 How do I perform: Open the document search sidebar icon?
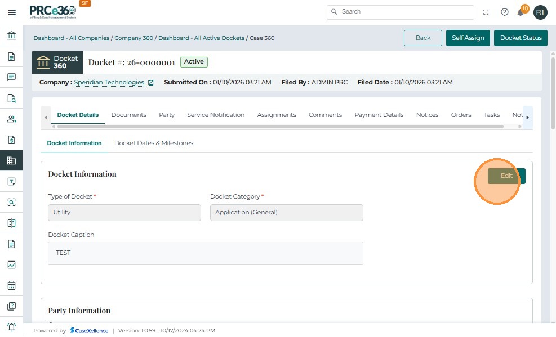pos(11,98)
